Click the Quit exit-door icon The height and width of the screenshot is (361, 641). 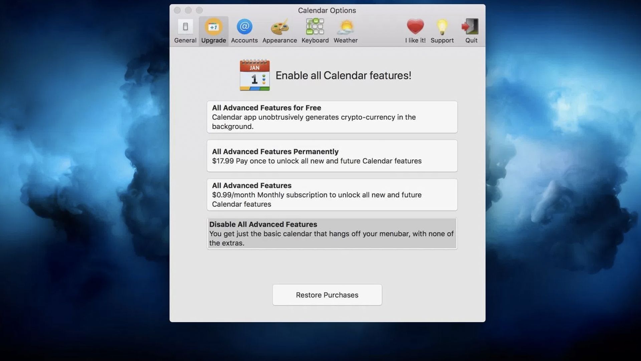click(x=471, y=27)
